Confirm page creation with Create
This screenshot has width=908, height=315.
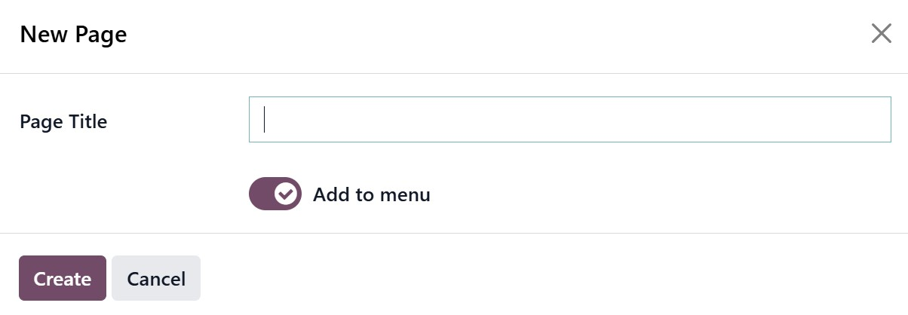(63, 279)
